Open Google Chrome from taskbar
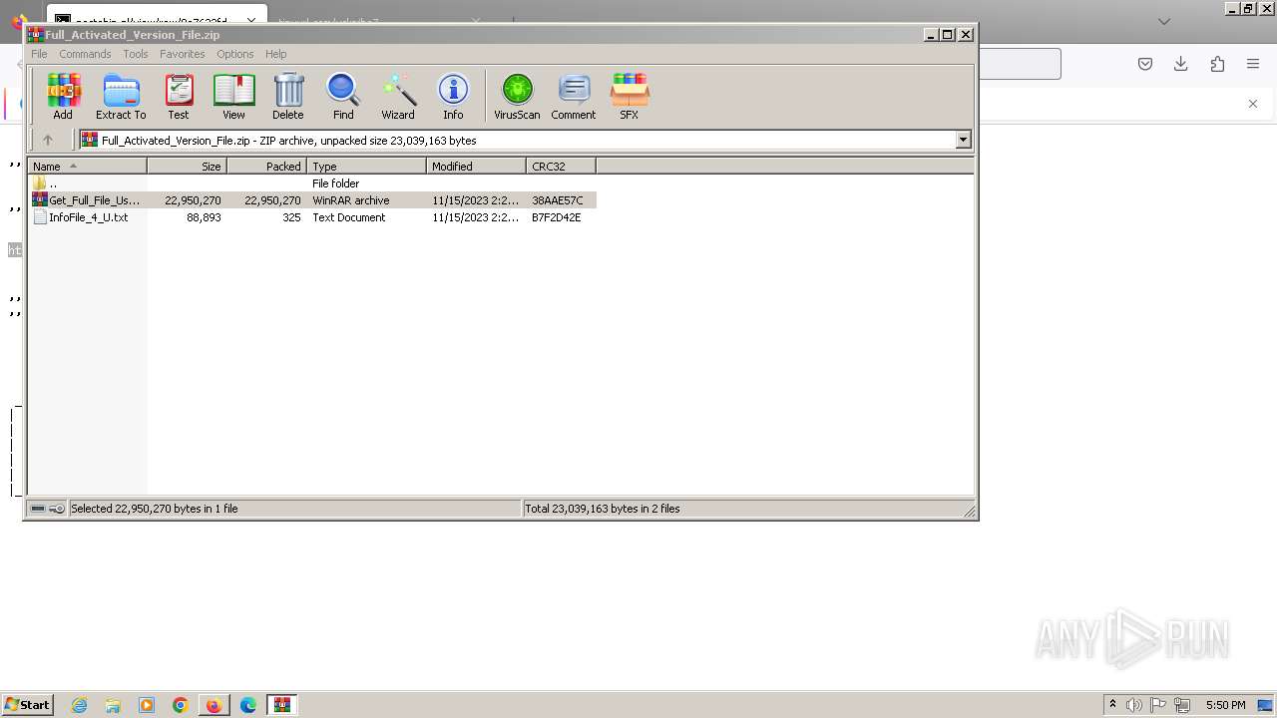Screen dimensions: 1277x718 [x=181, y=705]
